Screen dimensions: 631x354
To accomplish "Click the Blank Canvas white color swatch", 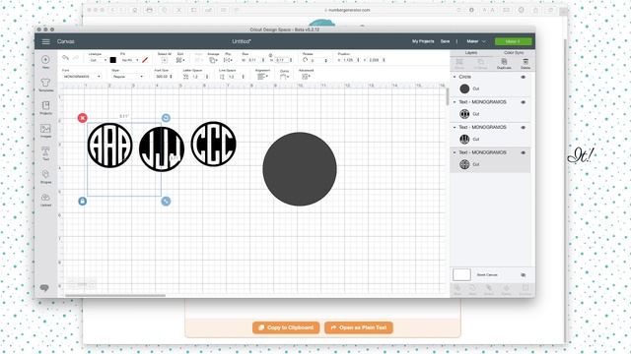I will (461, 274).
